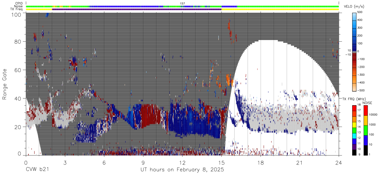Screen dimensions: 381x176
Task: Click the 11 MHz frequency legend label
Action: (359, 143)
